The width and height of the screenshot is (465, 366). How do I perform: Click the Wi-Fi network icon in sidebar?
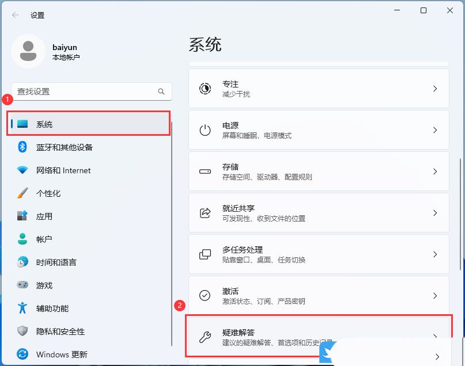pyautogui.click(x=22, y=170)
